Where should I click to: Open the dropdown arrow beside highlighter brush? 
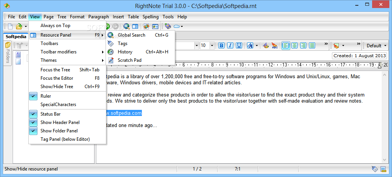pos(343,46)
